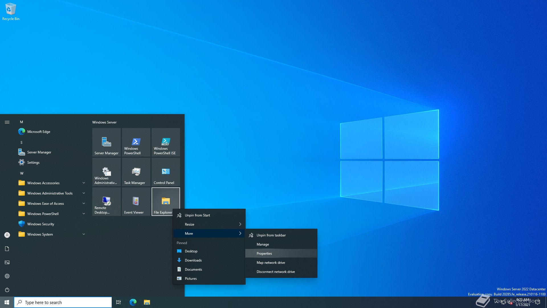Image resolution: width=547 pixels, height=308 pixels.
Task: Select Map network drive
Action: pyautogui.click(x=281, y=263)
